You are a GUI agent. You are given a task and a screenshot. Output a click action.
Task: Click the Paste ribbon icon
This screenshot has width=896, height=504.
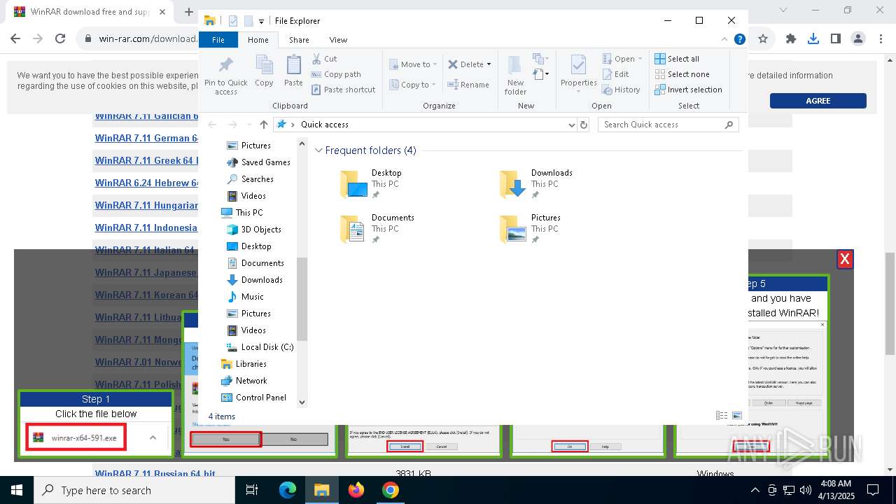[293, 71]
